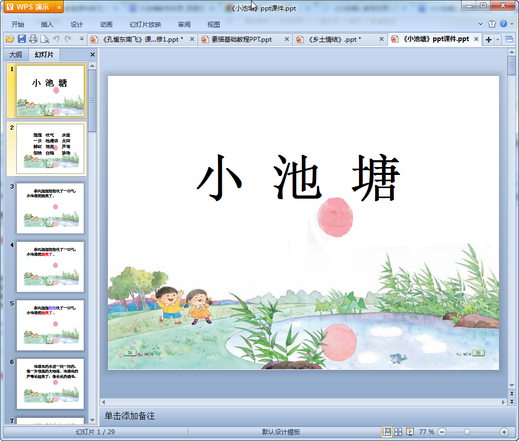The height and width of the screenshot is (441, 519).
Task: Click the window arrangement icon beside new tab
Action: [510, 40]
